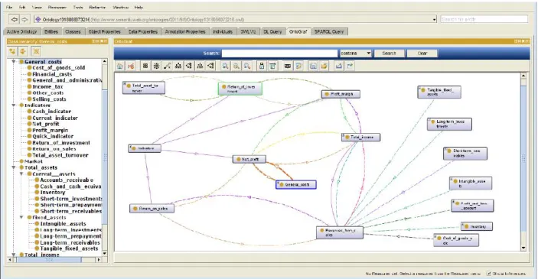Reset zoom on the graph

[x=247, y=66]
